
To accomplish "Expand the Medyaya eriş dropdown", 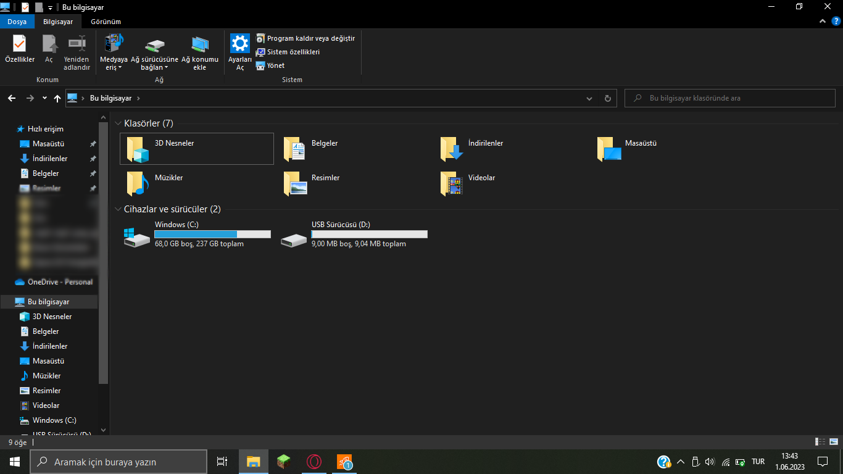I will point(114,52).
